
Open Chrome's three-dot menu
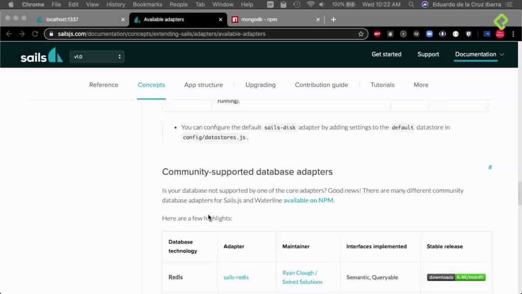click(x=512, y=34)
